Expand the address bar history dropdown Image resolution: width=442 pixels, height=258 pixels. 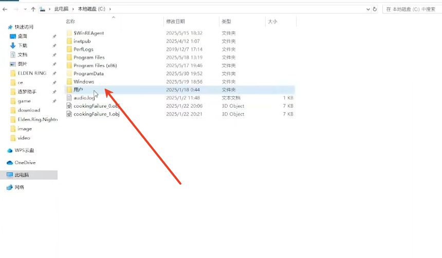click(x=368, y=9)
